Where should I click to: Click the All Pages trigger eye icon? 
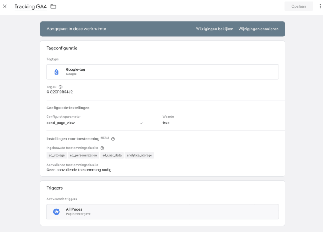coord(57,211)
